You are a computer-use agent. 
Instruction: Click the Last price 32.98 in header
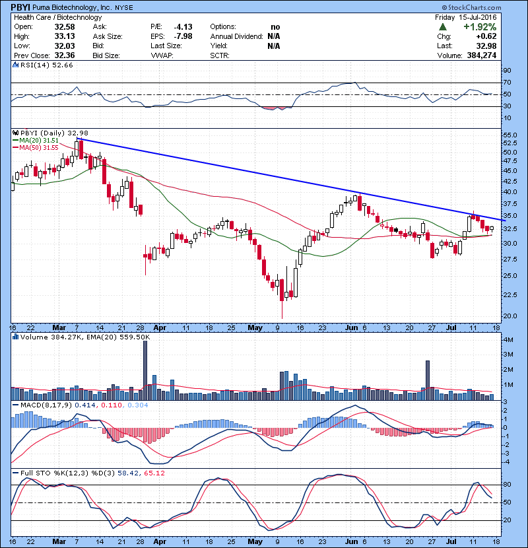[486, 46]
